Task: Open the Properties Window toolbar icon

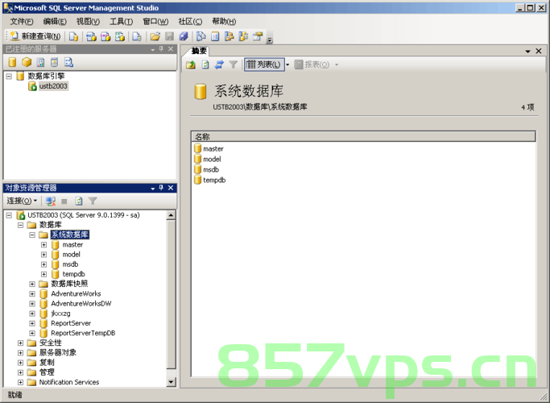Action: click(258, 36)
